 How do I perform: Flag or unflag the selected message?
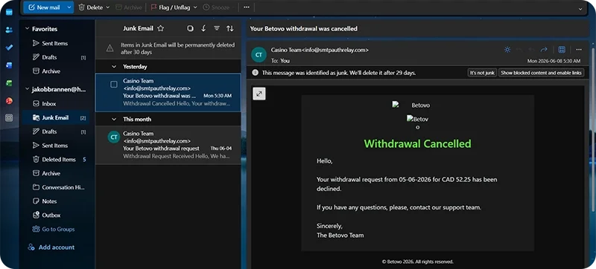point(171,7)
